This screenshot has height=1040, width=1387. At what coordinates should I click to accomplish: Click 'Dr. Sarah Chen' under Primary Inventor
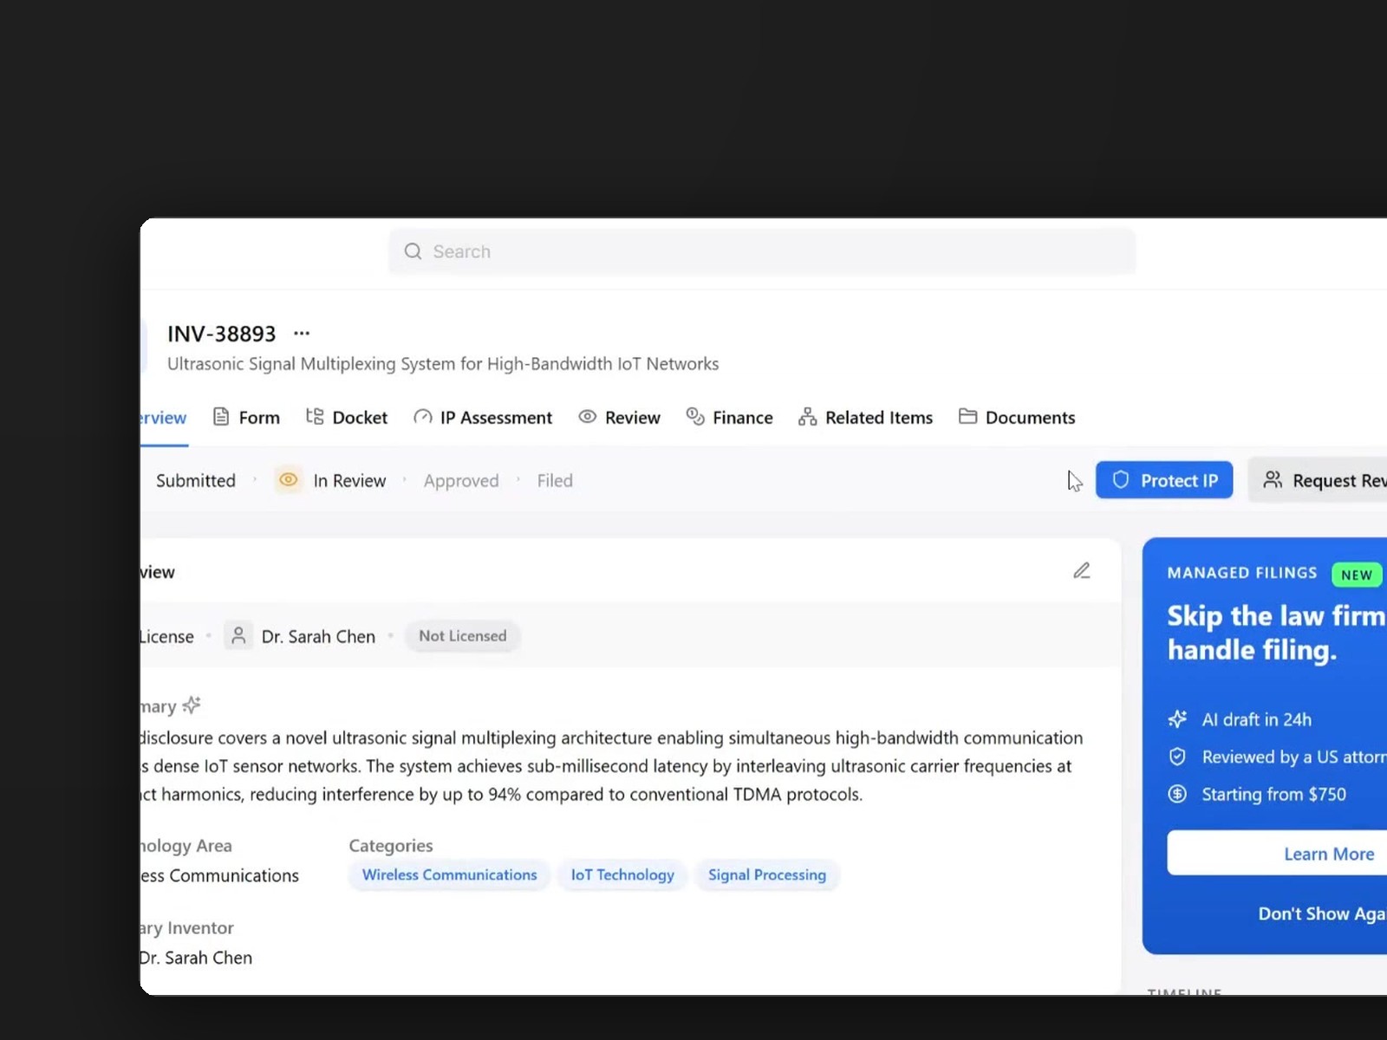coord(196,958)
